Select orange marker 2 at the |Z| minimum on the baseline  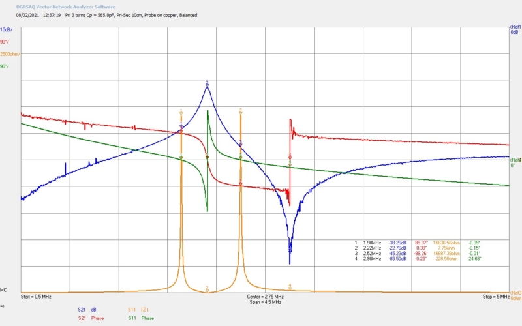207,289
